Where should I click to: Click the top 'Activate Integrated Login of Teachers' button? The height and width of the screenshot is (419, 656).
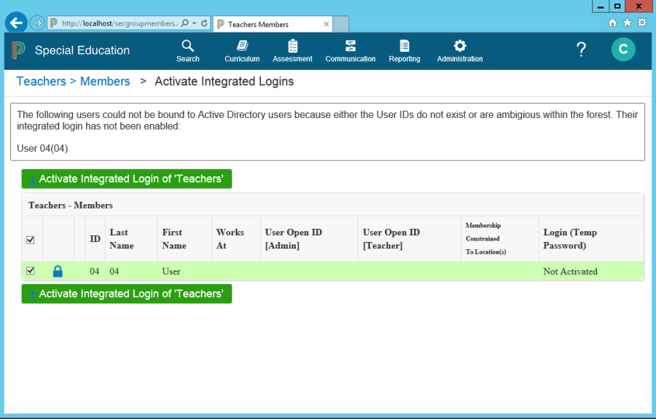pos(127,179)
